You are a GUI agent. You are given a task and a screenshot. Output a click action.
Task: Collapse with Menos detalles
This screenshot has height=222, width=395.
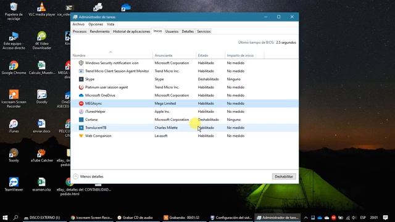[88, 176]
